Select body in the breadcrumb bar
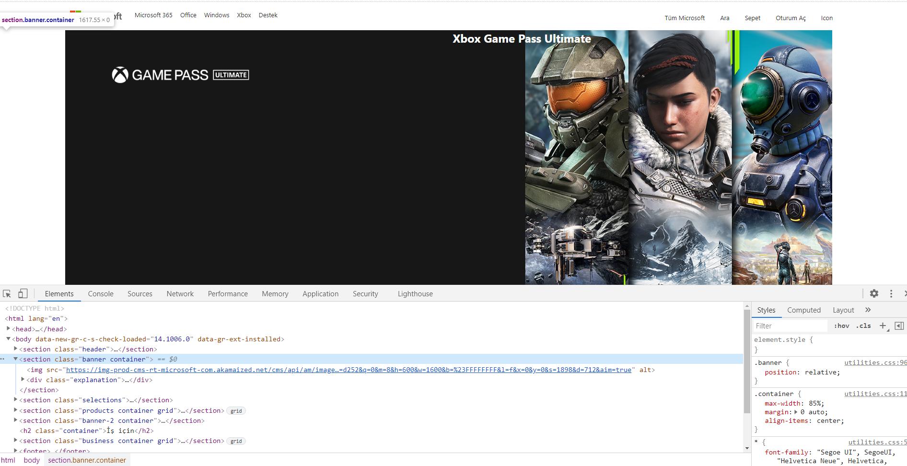 [32, 460]
